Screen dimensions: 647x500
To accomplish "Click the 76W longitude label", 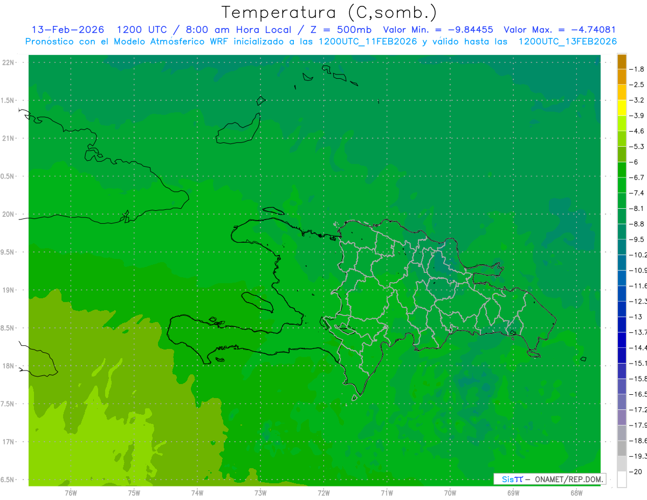I will coord(71,492).
